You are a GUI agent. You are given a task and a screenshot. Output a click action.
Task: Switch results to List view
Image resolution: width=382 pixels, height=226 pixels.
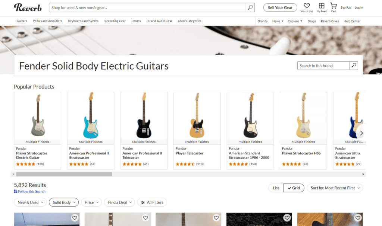(275, 188)
